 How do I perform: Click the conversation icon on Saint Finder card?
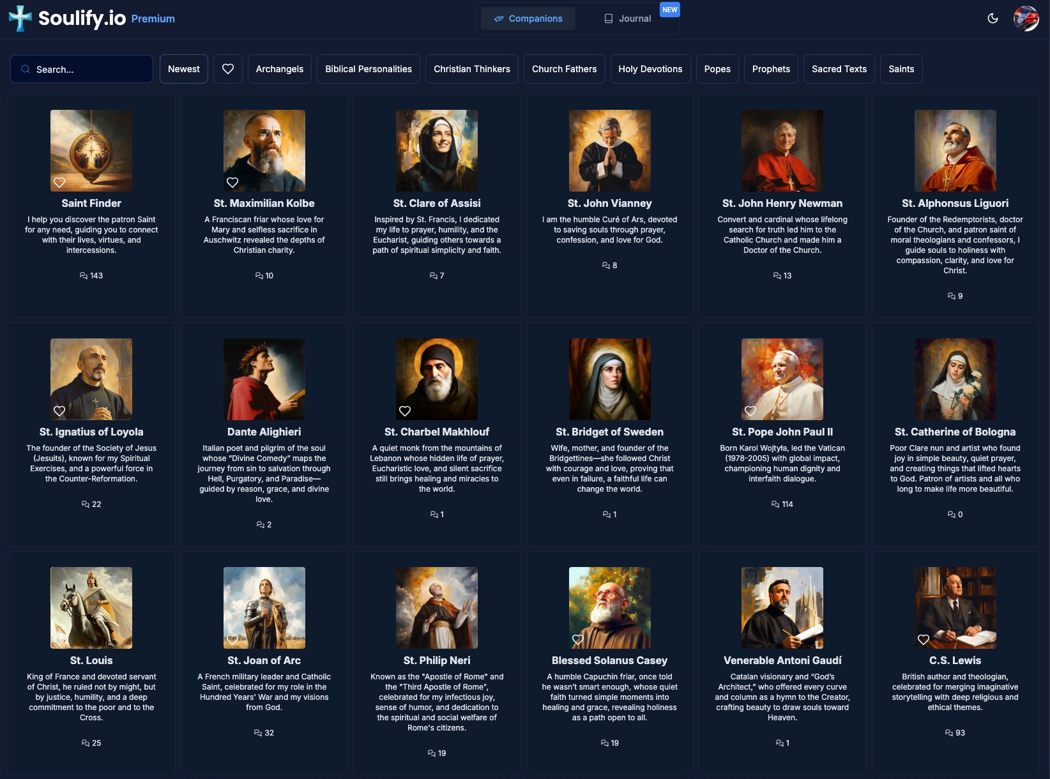[x=84, y=275]
